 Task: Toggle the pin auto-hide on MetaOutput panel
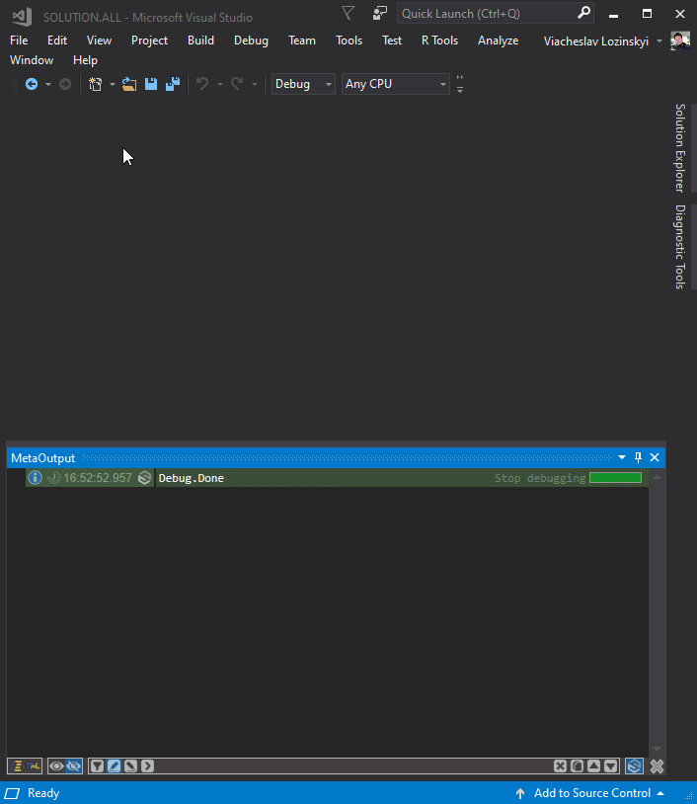point(638,457)
